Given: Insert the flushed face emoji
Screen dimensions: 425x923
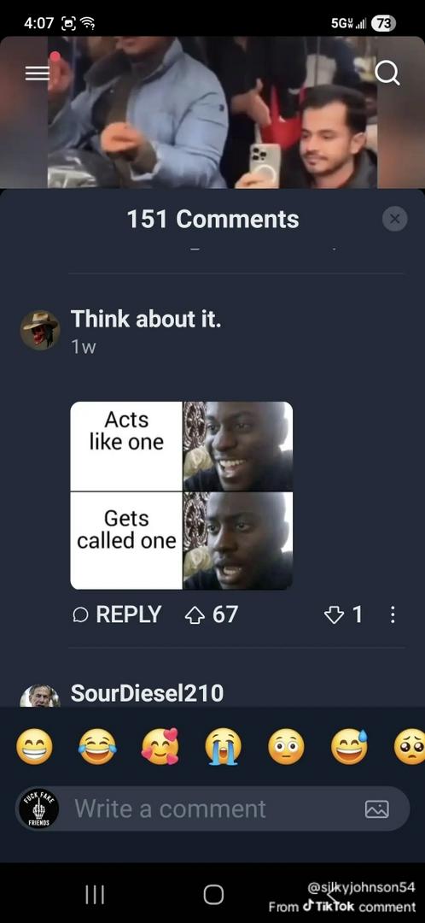Looking at the screenshot, I should click(x=286, y=746).
